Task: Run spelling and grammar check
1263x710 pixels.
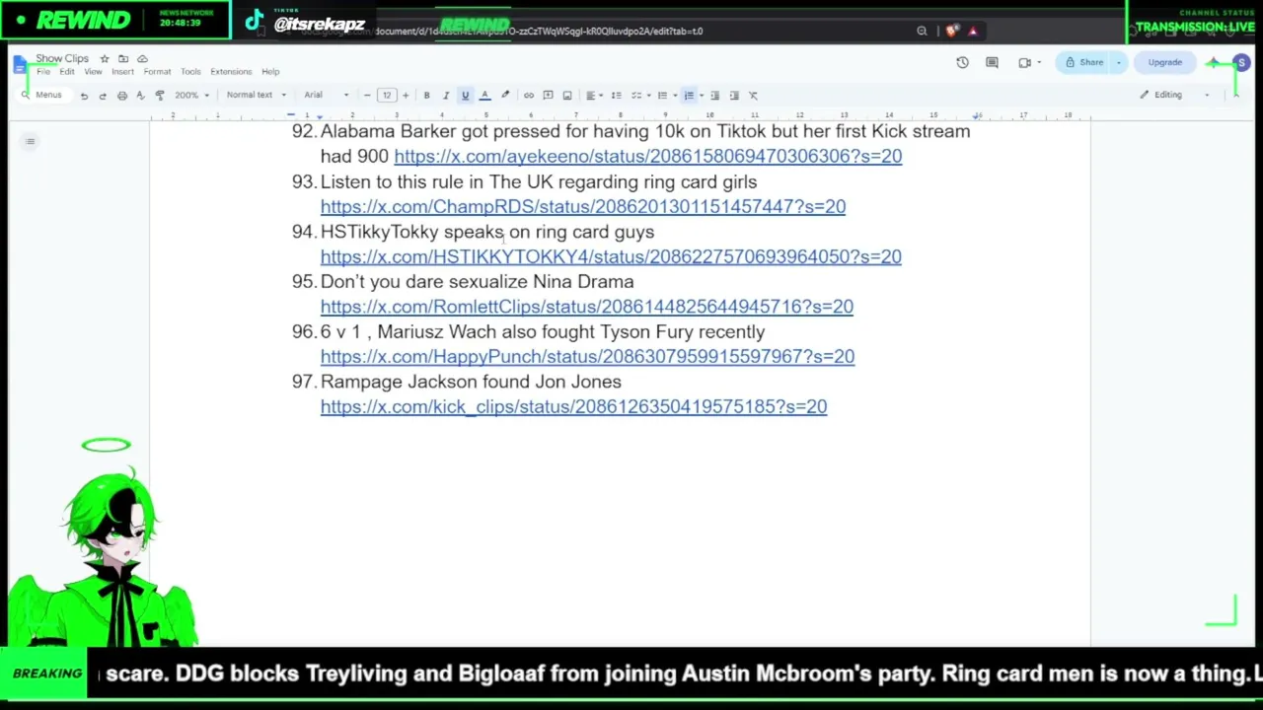Action: coord(140,96)
